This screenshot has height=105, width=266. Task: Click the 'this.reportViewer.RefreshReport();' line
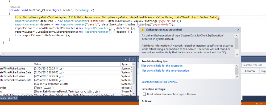click(x=43, y=35)
